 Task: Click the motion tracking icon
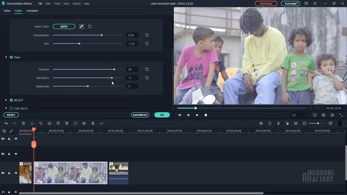pyautogui.click(x=75, y=123)
